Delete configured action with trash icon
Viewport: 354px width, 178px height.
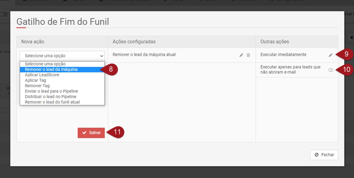tap(248, 55)
